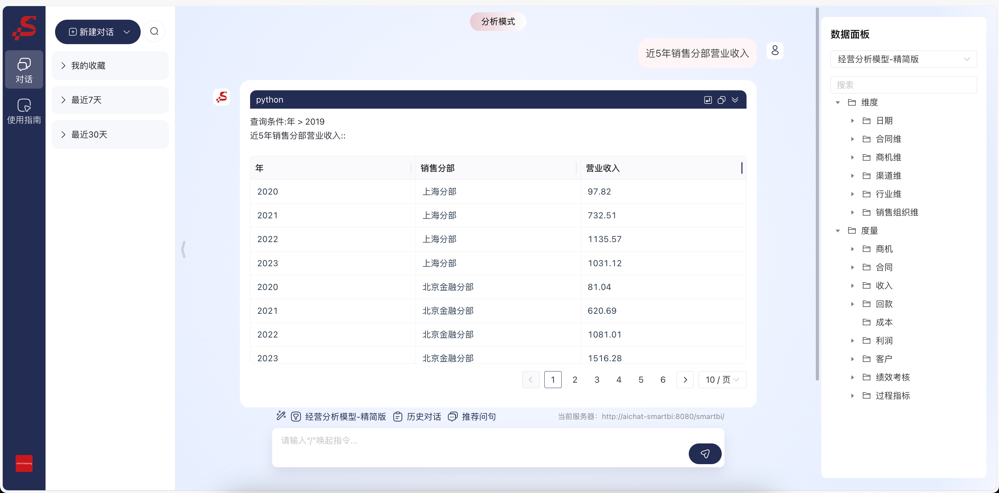The image size is (999, 493).
Task: Expand the 合同 measure folder
Action: (853, 267)
